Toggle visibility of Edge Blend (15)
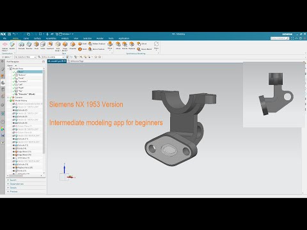 pyautogui.click(x=14, y=151)
